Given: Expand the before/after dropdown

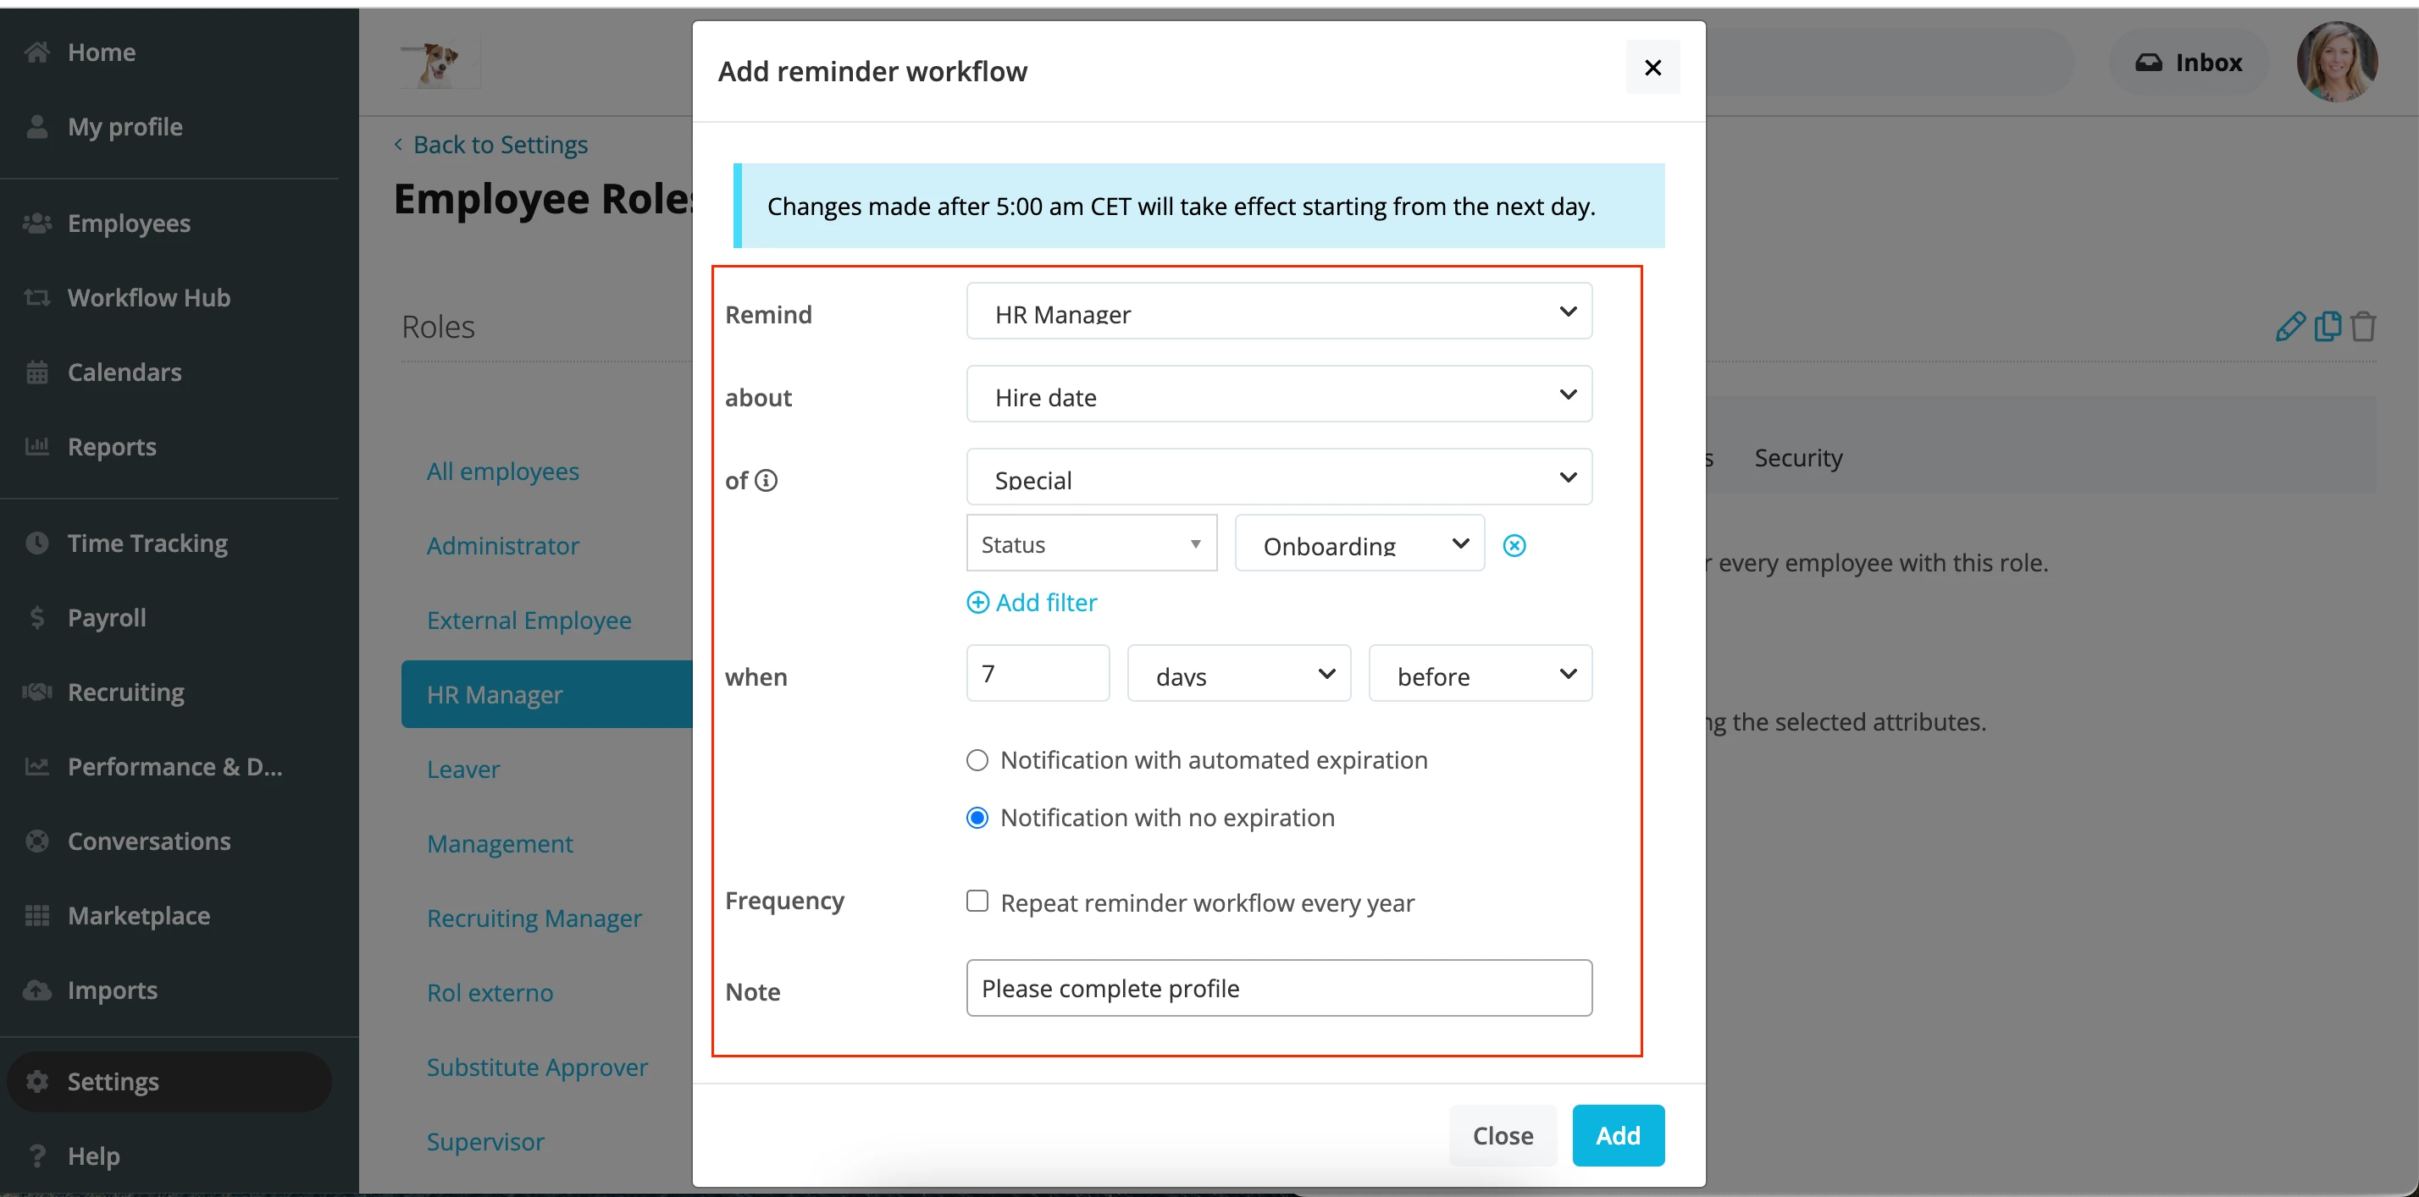Looking at the screenshot, I should pyautogui.click(x=1479, y=674).
